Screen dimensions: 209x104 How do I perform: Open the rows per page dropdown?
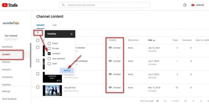[161, 101]
